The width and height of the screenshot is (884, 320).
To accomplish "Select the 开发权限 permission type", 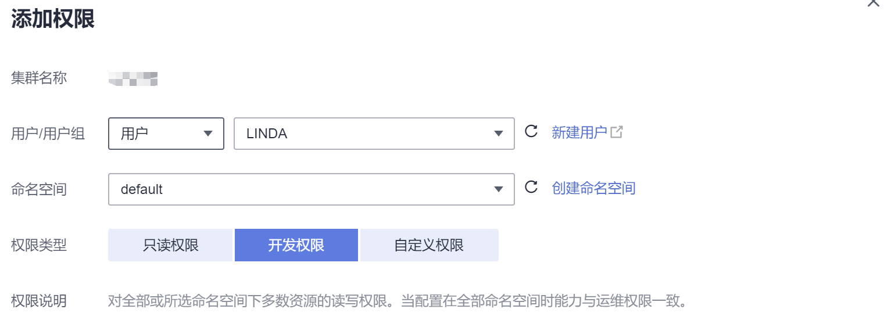I will pyautogui.click(x=296, y=245).
